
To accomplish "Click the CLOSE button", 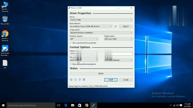I will click(126, 80).
